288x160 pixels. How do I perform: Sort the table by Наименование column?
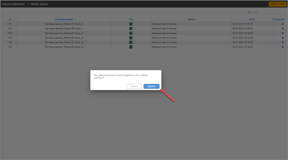64,19
